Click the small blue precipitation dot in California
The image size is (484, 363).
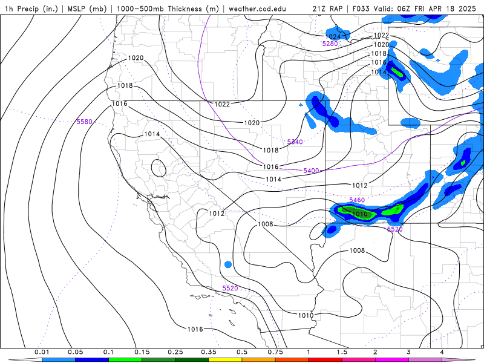(x=228, y=264)
